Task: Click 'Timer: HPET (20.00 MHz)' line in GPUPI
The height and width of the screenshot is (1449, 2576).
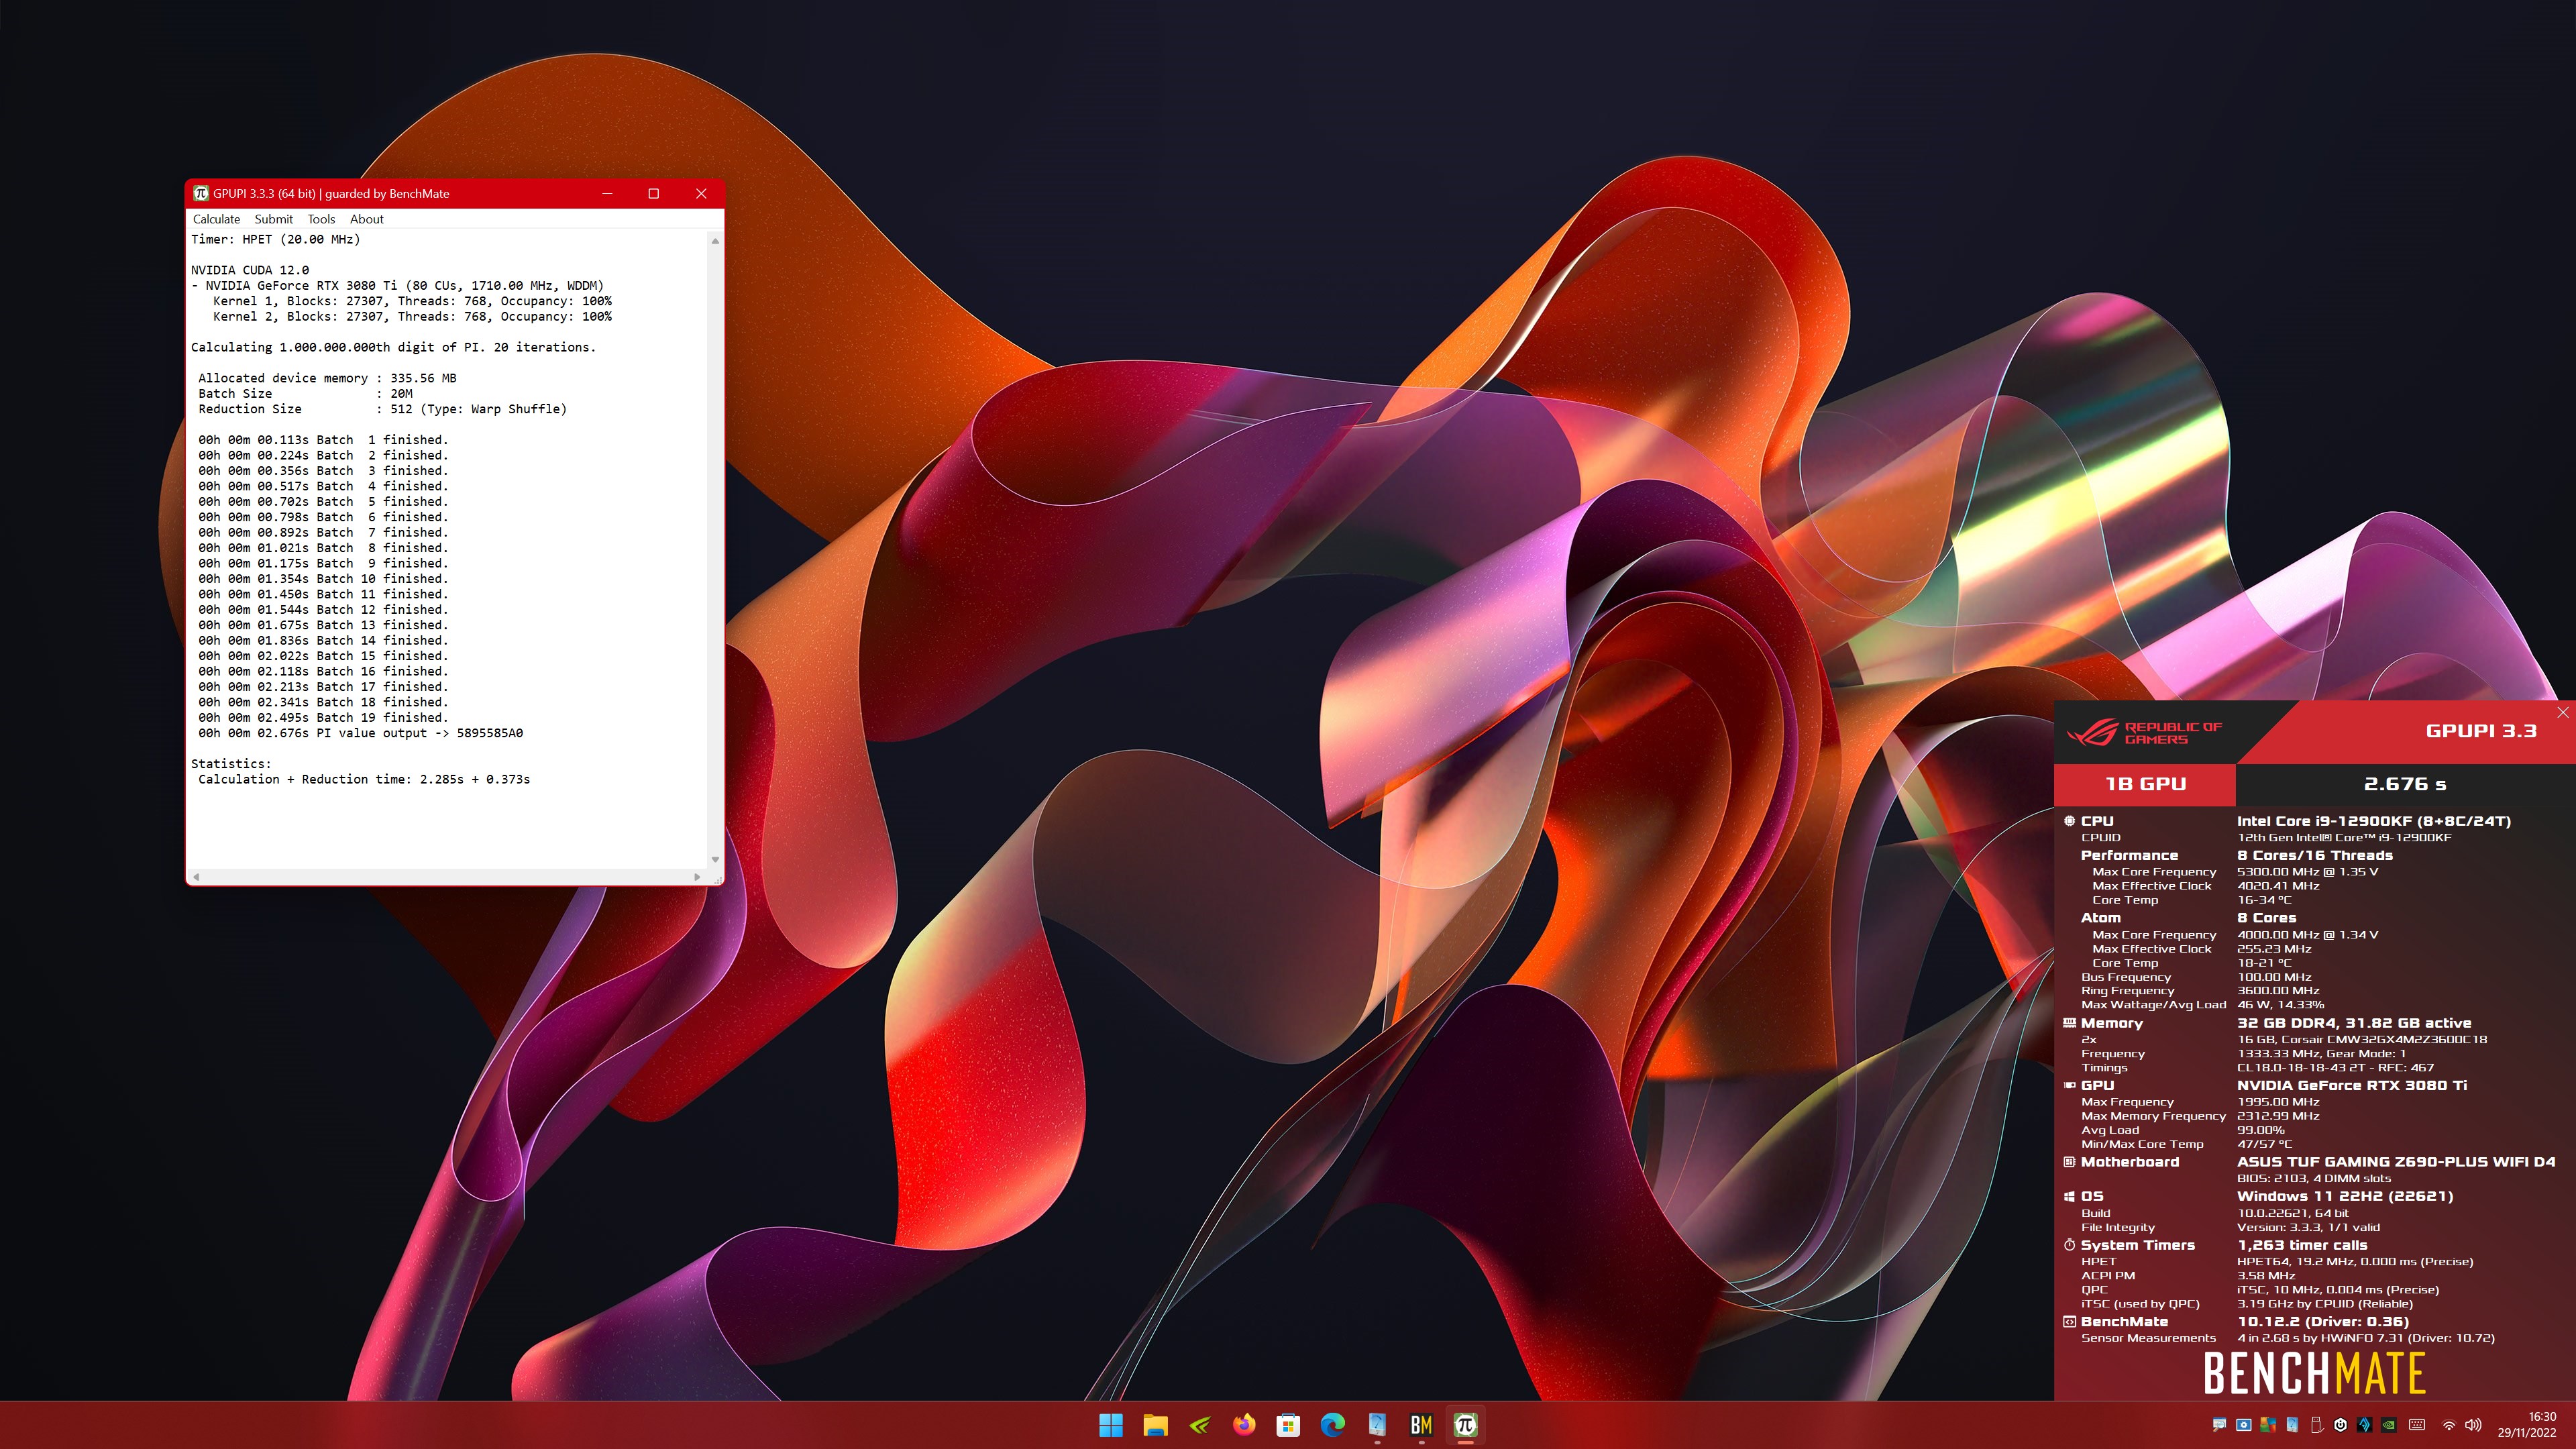Action: coord(275,239)
